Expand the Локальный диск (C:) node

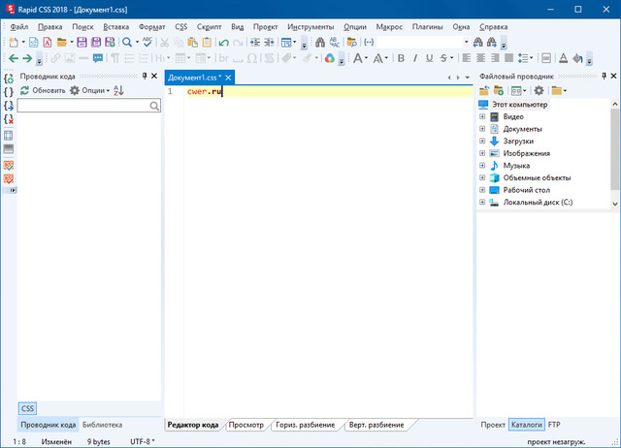click(x=482, y=203)
